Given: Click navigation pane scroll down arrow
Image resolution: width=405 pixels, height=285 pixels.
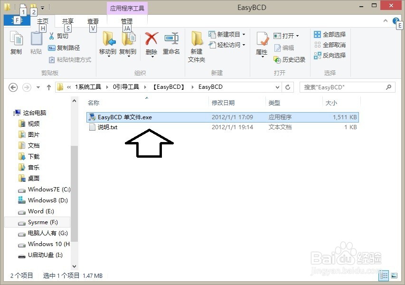Looking at the screenshot, I should pos(75,266).
